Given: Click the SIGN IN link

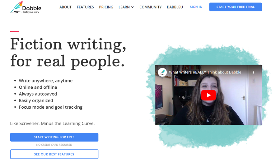Looking at the screenshot, I should point(196,7).
